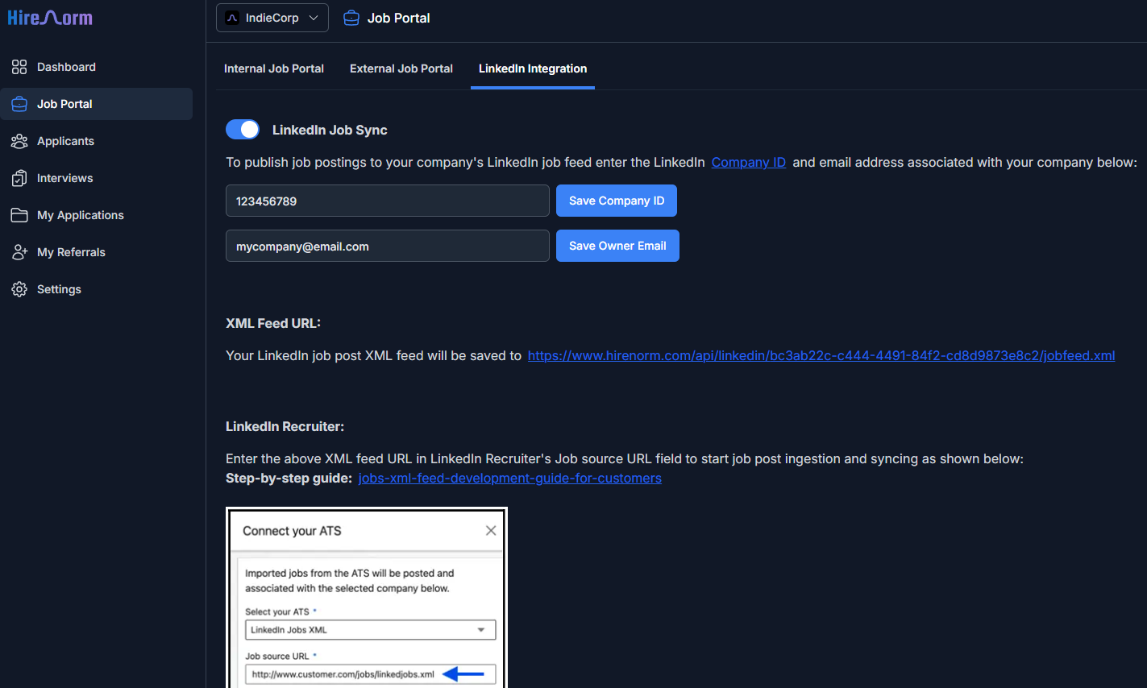Click the IndieCorp company logo icon
The height and width of the screenshot is (688, 1147).
click(232, 18)
